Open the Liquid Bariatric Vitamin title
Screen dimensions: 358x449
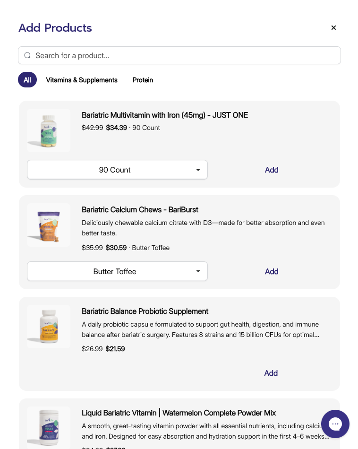pos(179,413)
